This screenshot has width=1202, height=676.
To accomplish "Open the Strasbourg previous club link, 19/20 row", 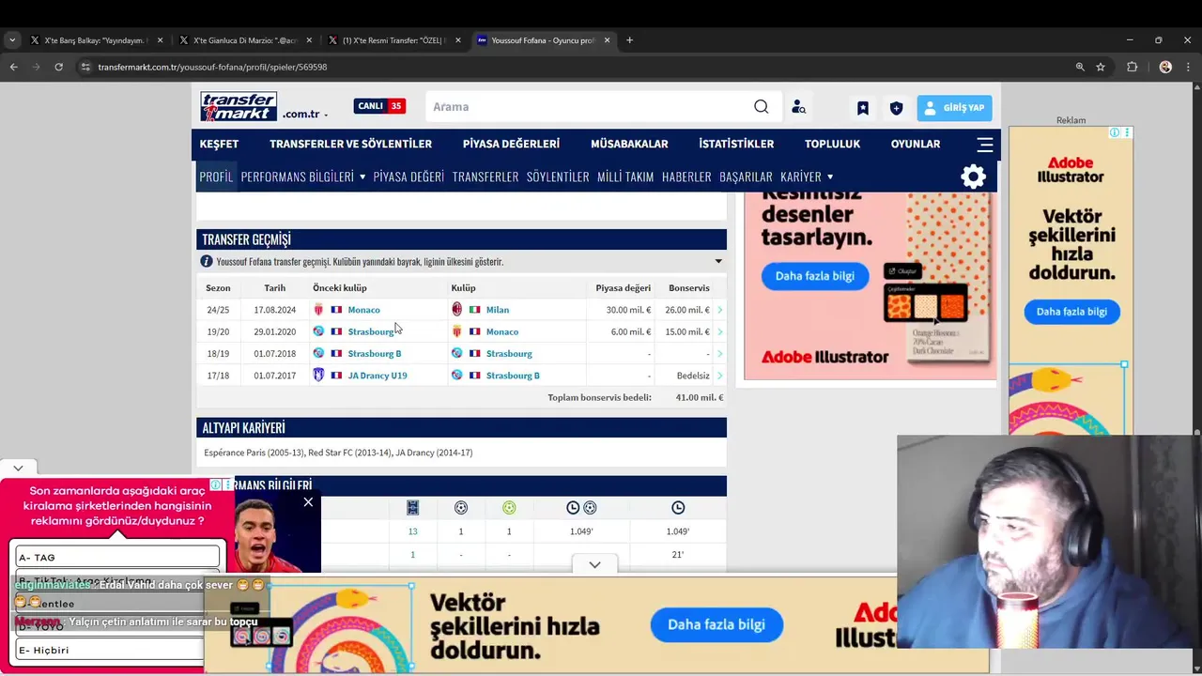I will click(371, 331).
